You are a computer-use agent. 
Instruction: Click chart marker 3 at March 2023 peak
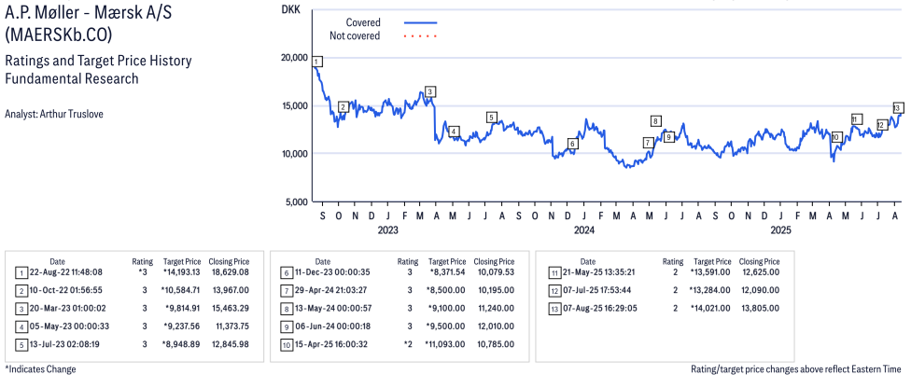click(x=430, y=91)
